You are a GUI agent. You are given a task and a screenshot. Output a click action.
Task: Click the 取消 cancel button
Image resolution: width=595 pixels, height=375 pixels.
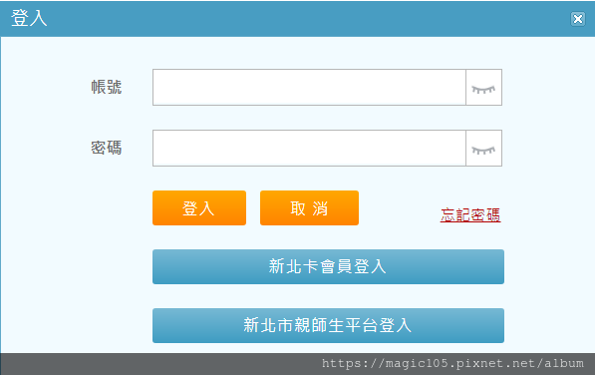[309, 208]
